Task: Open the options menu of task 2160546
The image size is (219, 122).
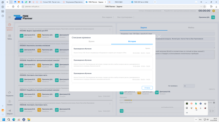Action: click(110, 104)
